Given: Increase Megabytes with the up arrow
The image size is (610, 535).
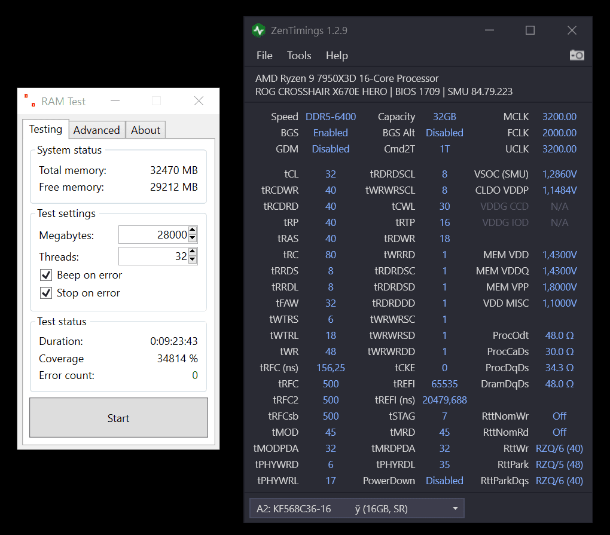Looking at the screenshot, I should [x=193, y=231].
